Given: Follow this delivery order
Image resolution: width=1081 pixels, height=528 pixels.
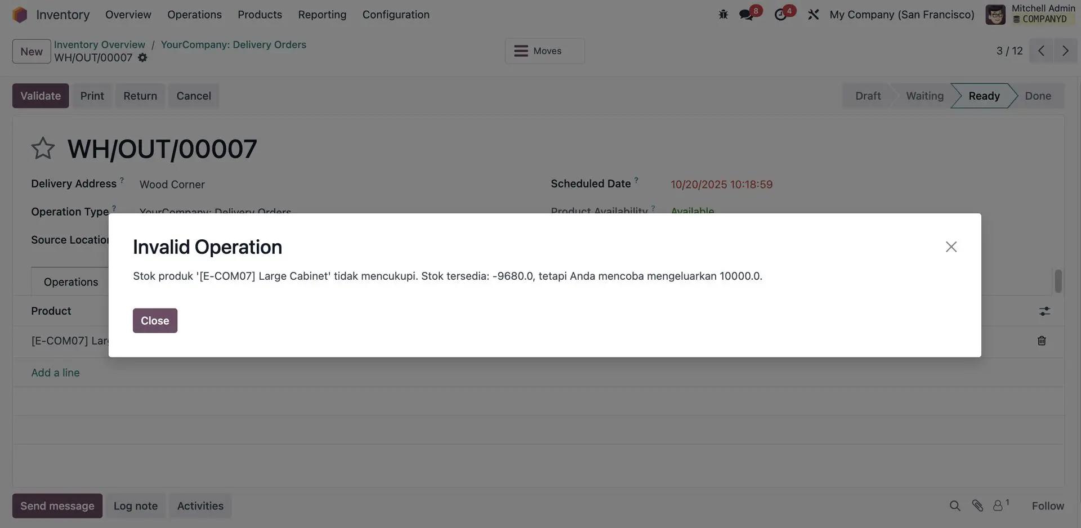Looking at the screenshot, I should pos(1047,506).
